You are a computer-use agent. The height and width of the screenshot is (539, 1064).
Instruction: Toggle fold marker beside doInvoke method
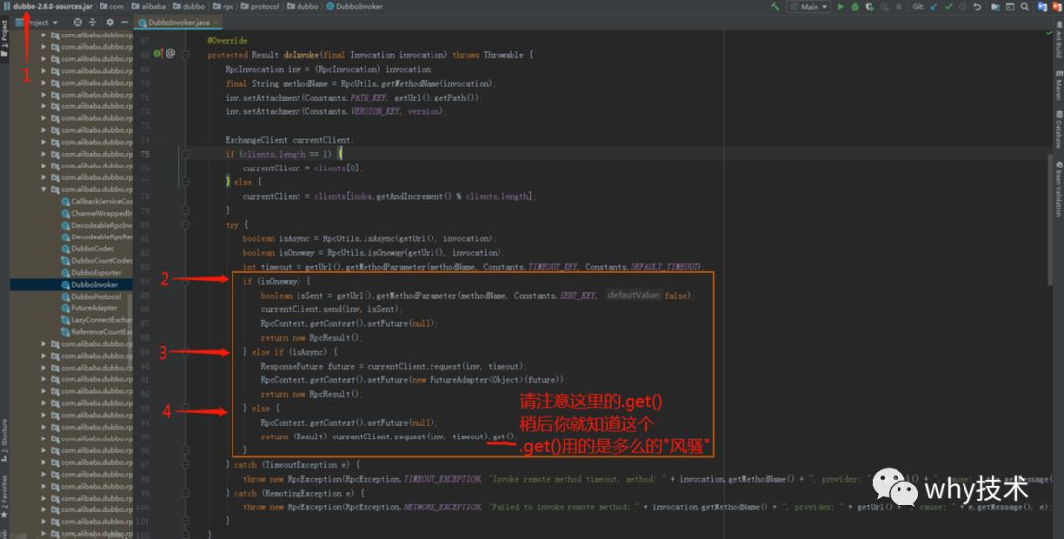coord(185,55)
